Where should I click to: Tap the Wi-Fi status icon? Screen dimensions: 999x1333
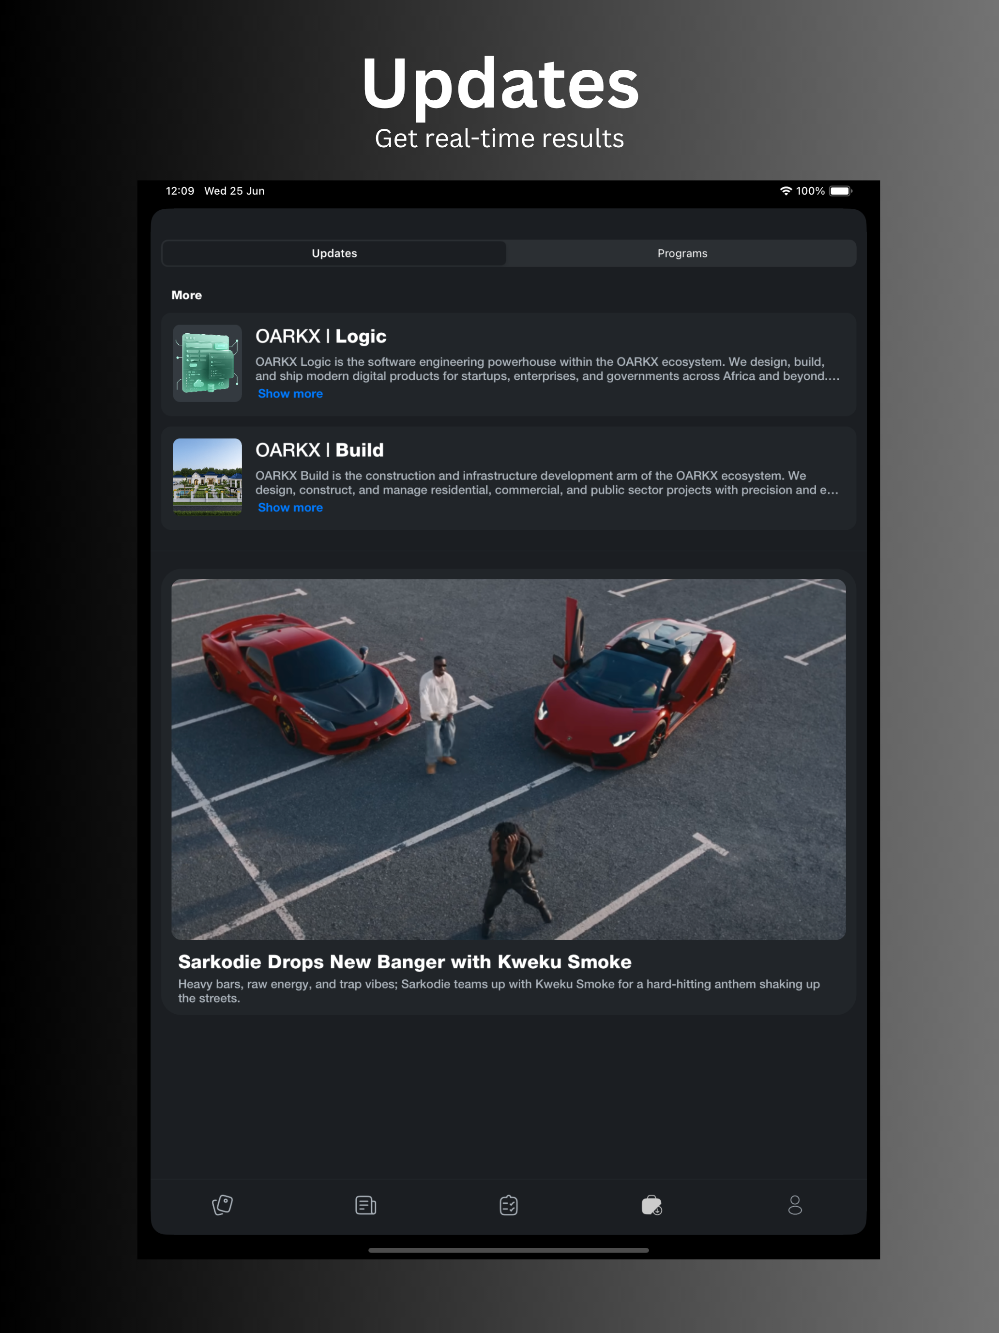[786, 190]
